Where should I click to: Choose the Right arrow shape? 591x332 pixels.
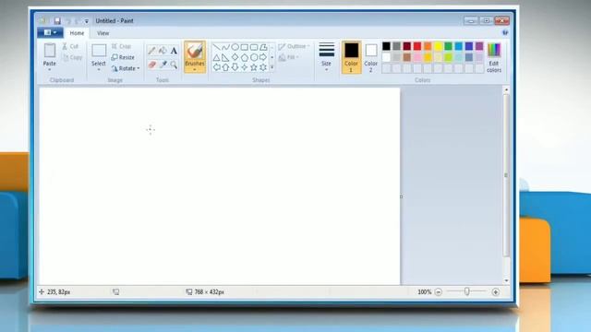[x=263, y=57]
